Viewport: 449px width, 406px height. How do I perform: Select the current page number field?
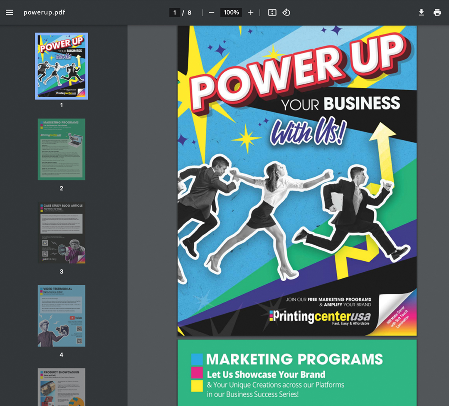[x=174, y=12]
